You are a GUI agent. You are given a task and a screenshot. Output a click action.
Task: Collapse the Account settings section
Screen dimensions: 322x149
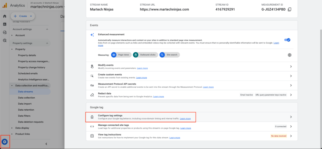coord(47,29)
